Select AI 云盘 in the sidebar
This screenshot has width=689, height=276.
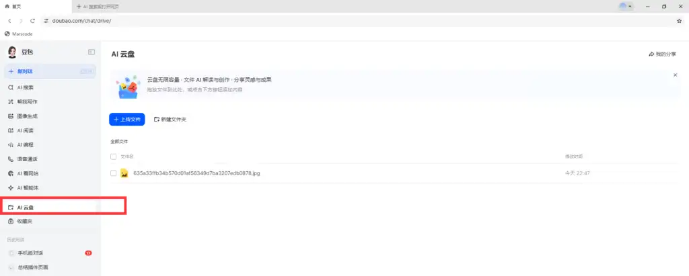(50, 207)
